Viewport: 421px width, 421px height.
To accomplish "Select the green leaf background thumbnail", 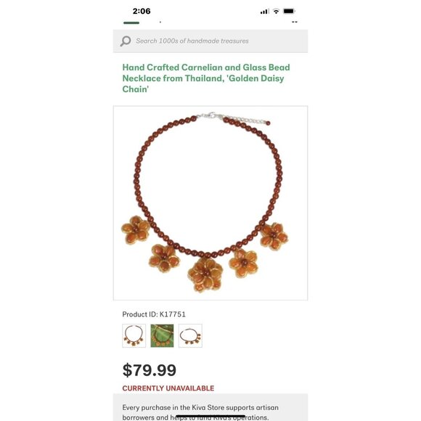I will [162, 335].
